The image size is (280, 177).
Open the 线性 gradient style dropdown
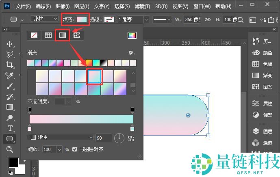pos(60,138)
